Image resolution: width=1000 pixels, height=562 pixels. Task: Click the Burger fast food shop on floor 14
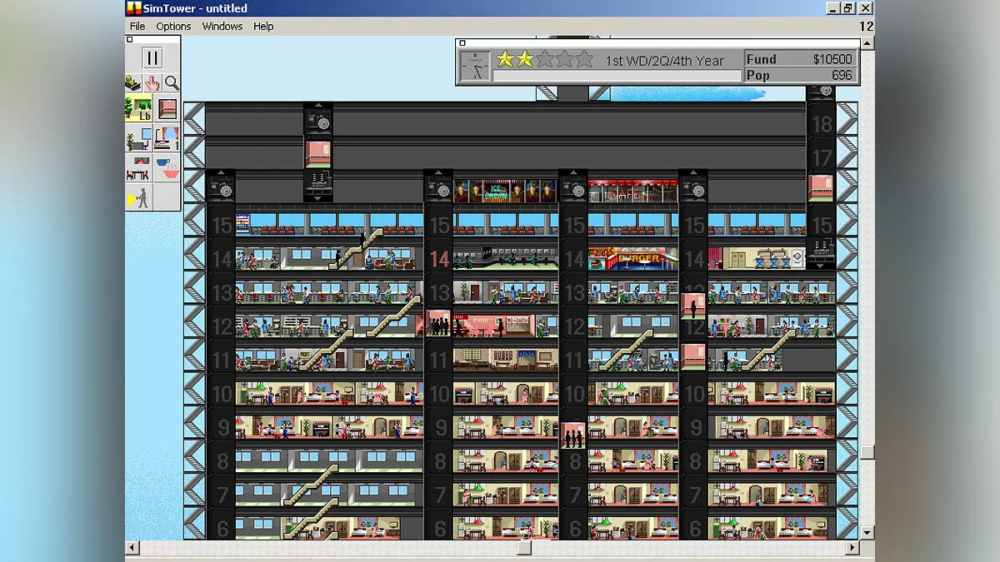point(633,259)
